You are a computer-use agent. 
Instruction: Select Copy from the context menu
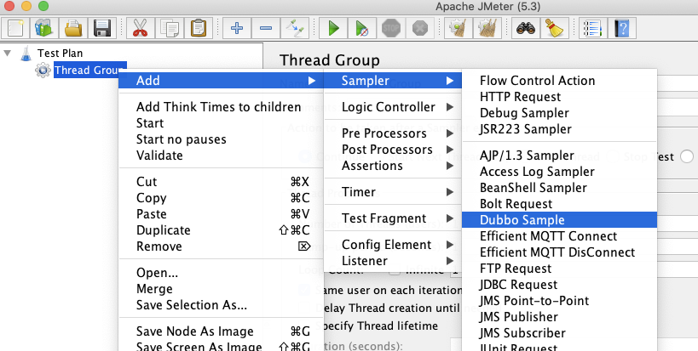coord(221,198)
